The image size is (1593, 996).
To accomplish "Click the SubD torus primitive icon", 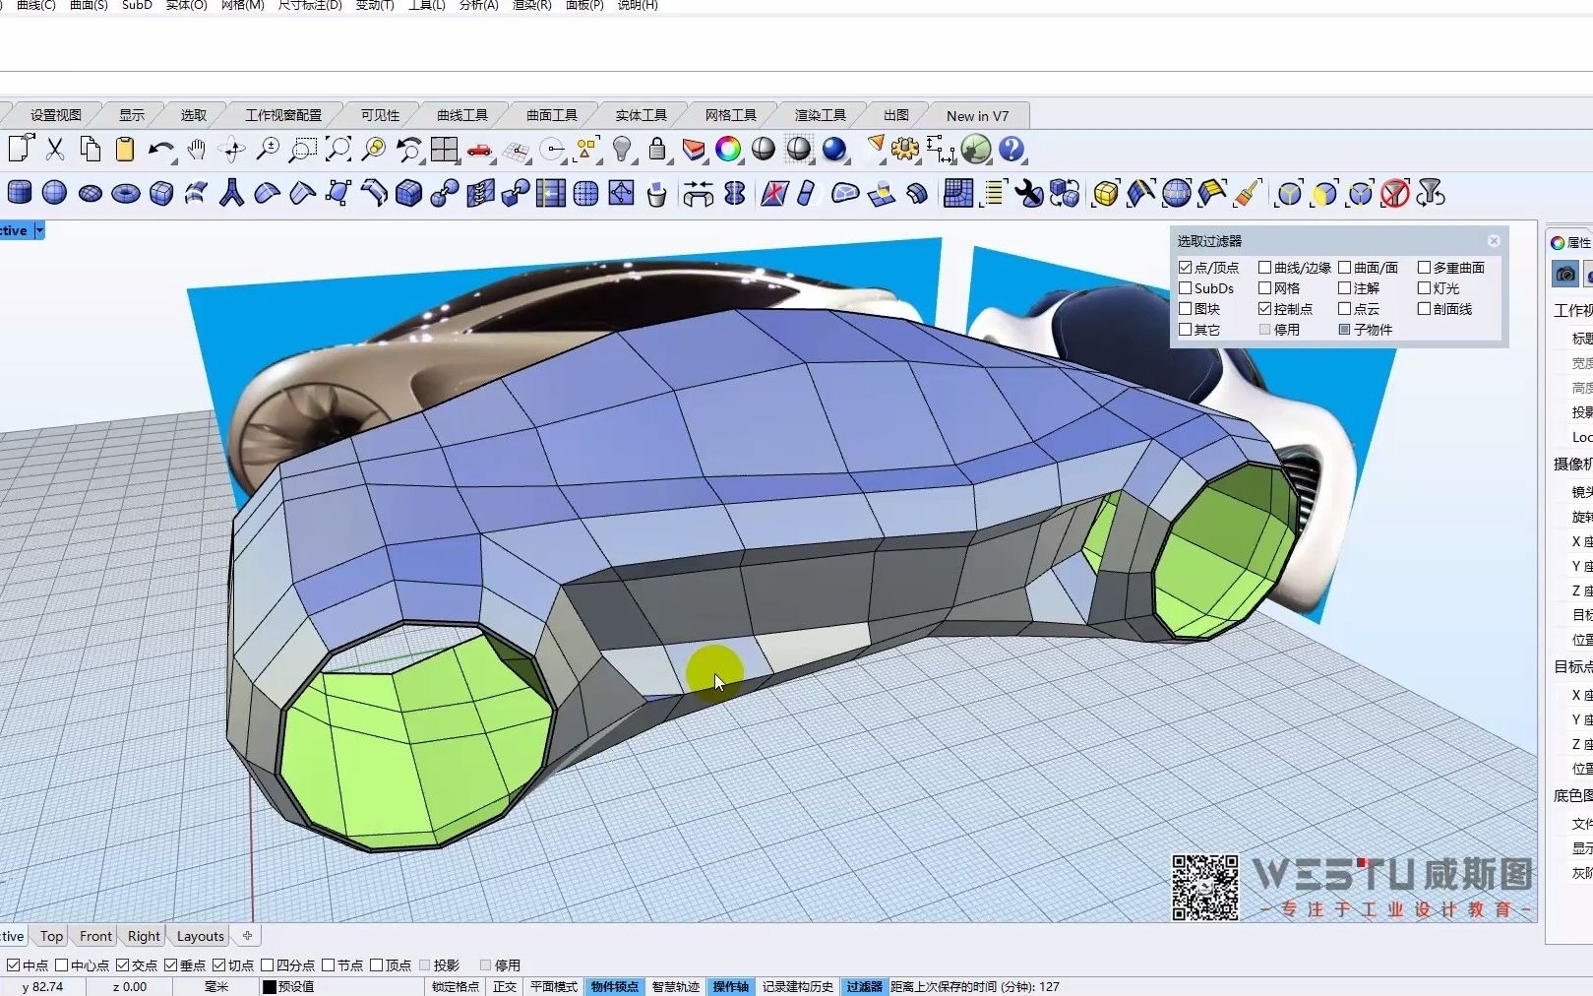I will (x=126, y=194).
